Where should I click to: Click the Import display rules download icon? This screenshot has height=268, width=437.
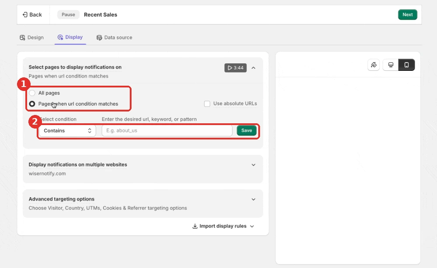coord(195,226)
